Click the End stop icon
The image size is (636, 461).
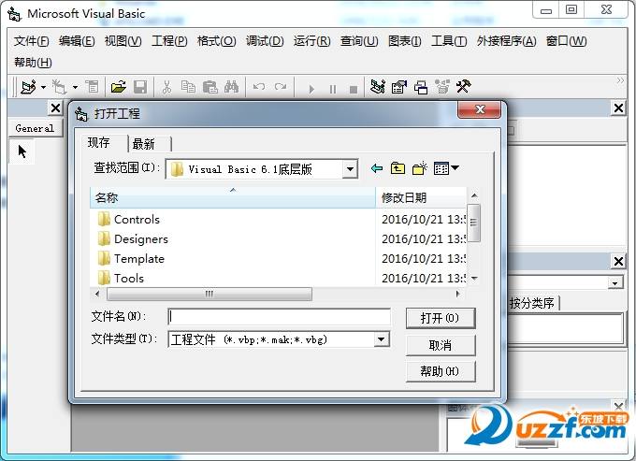tap(354, 89)
